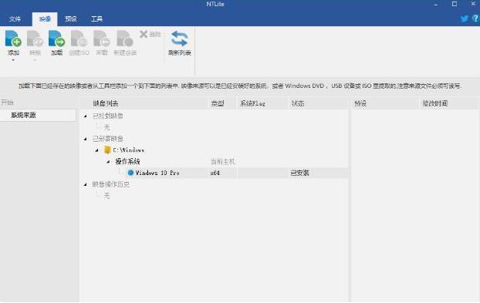Click the blue circle icon beside Windows 10 Pro

pos(130,173)
